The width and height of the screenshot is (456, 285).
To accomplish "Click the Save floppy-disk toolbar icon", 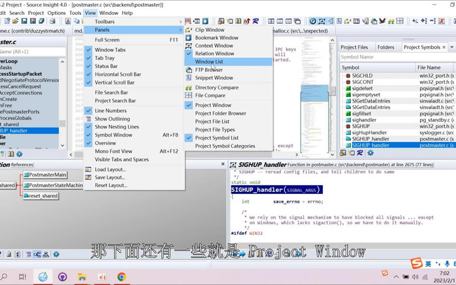I will point(24,21).
